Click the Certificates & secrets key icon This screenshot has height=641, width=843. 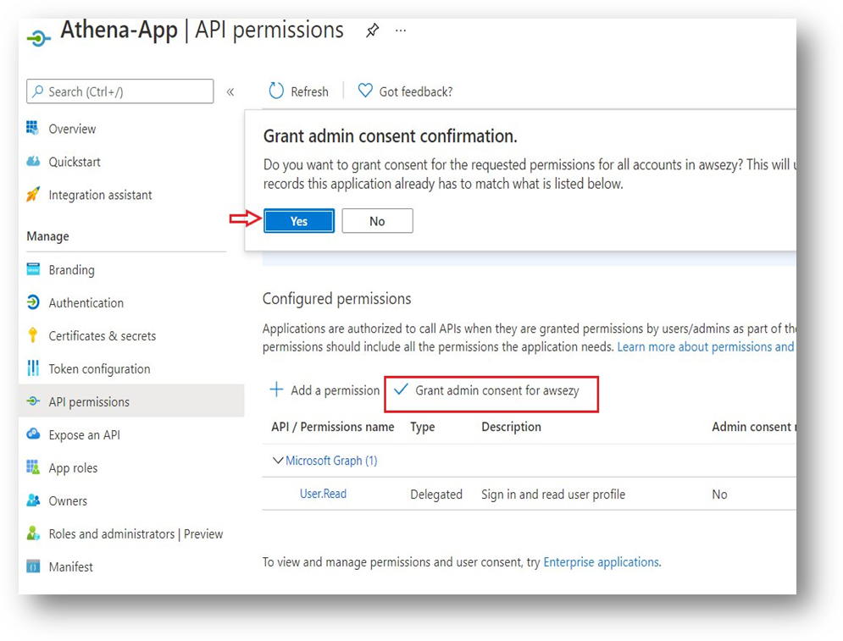coord(33,335)
